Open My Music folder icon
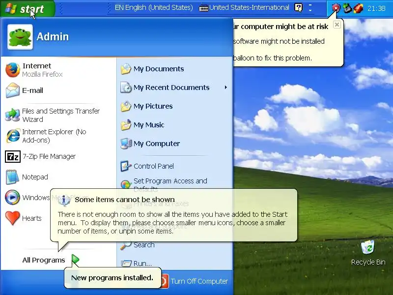393x295 pixels. click(x=126, y=125)
